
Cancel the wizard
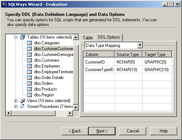point(133,131)
